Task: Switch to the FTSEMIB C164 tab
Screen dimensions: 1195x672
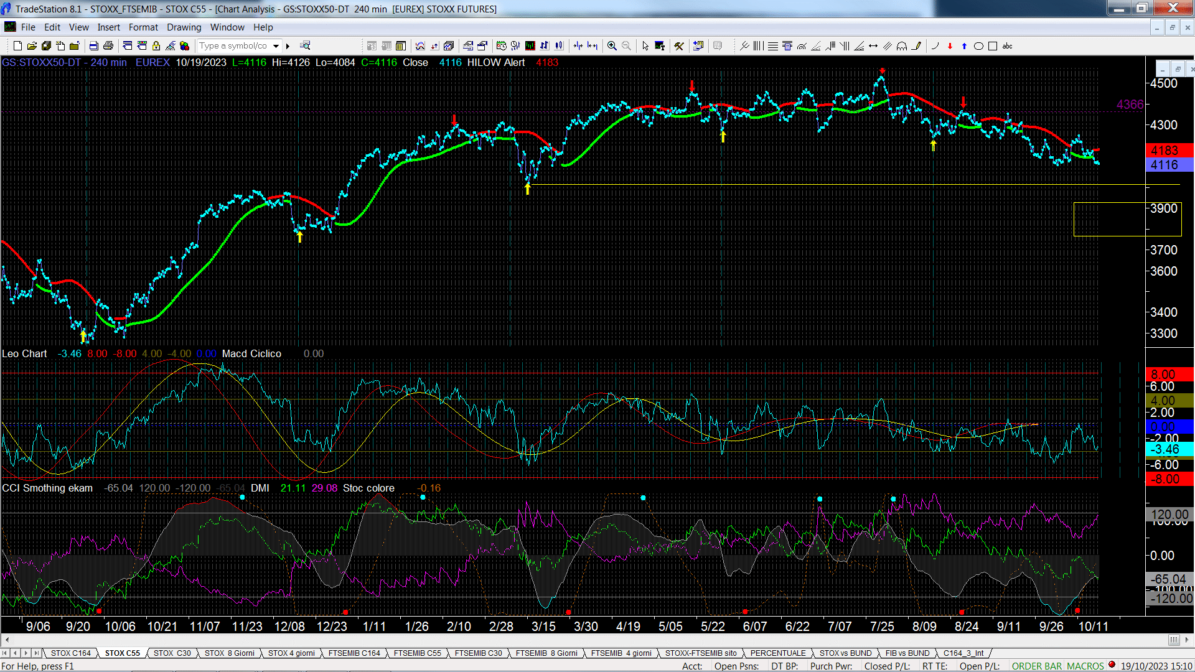Action: 354,653
